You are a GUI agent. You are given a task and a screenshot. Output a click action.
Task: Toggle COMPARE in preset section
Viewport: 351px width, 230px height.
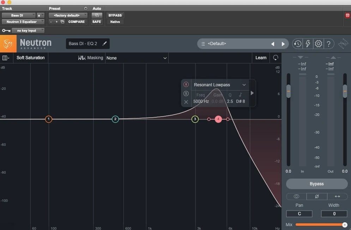click(76, 22)
